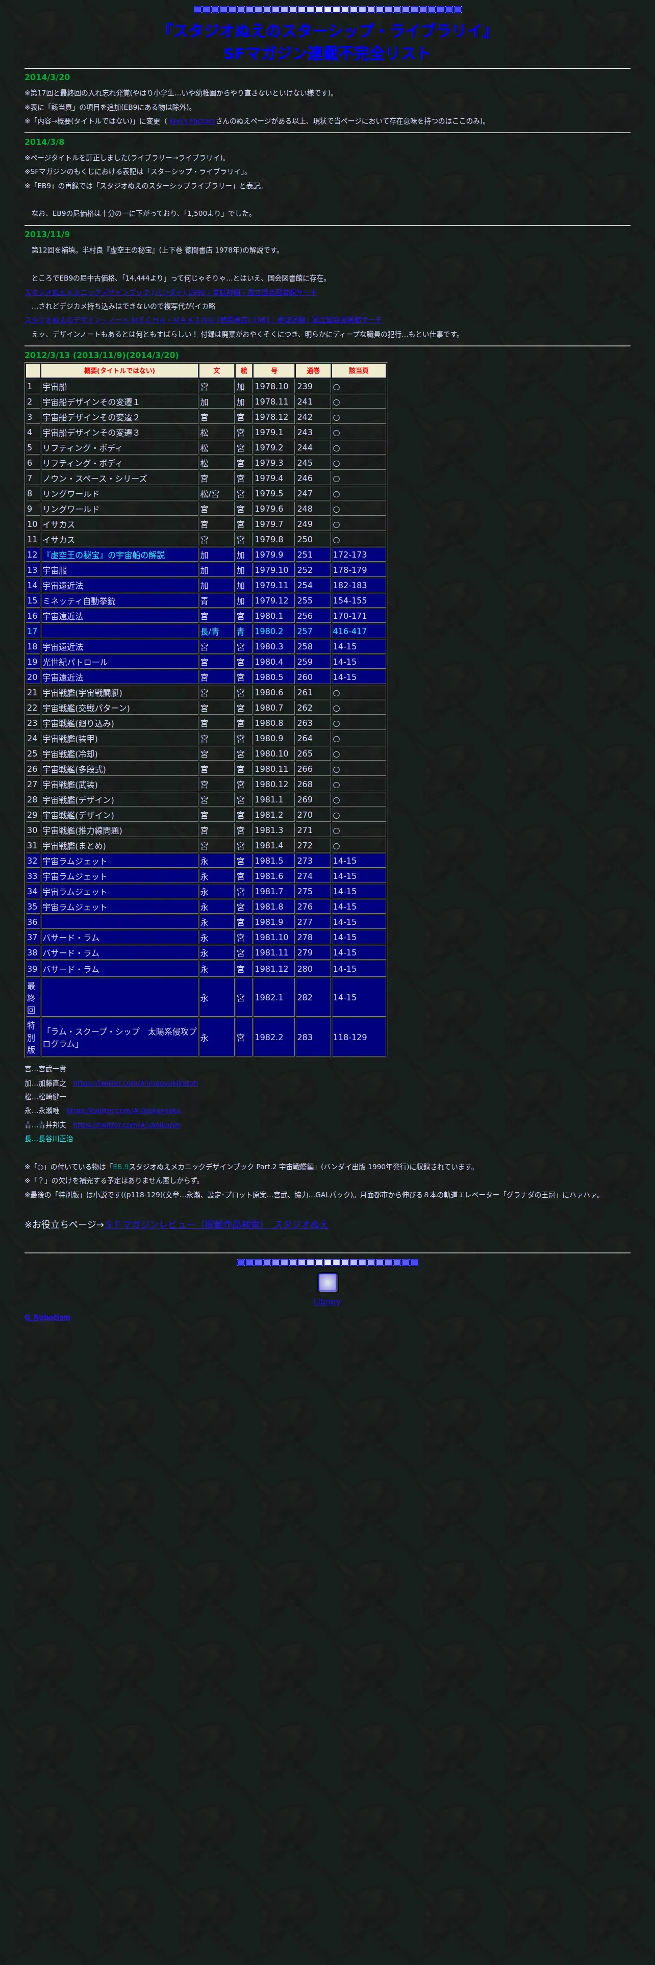Click the 宇宙船デザインその変遷３ cell
Image resolution: width=655 pixels, height=1965 pixels.
119,433
